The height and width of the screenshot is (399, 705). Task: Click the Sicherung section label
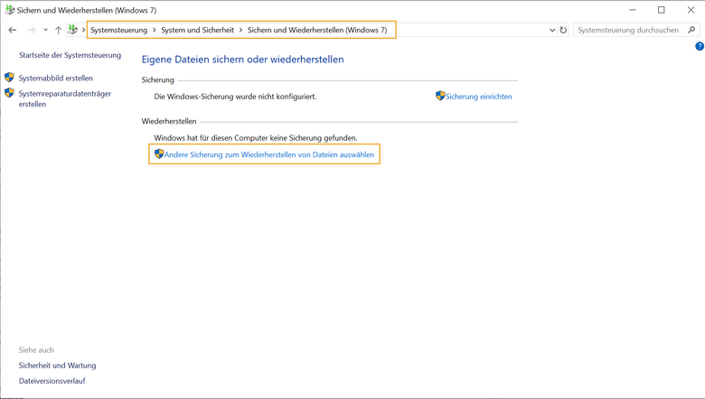click(158, 79)
